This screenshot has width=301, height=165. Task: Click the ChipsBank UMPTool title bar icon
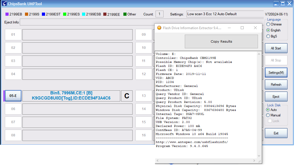tap(4, 3)
